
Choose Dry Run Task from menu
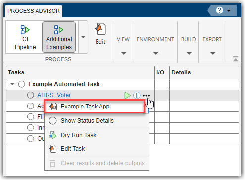[97, 135]
